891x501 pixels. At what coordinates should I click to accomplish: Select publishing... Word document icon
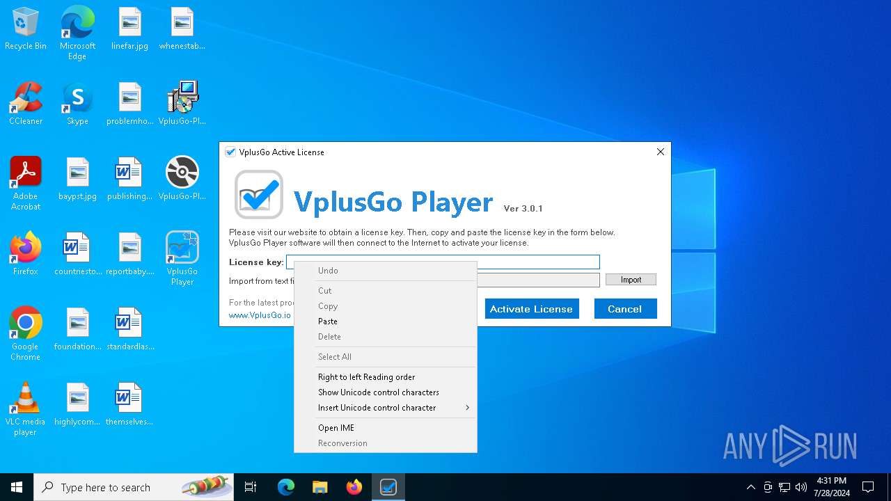[x=129, y=180]
